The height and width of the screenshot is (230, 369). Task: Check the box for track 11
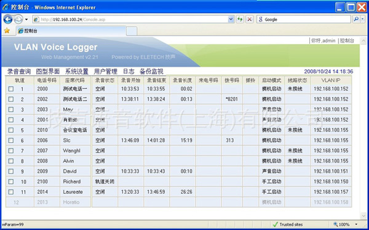(11, 192)
